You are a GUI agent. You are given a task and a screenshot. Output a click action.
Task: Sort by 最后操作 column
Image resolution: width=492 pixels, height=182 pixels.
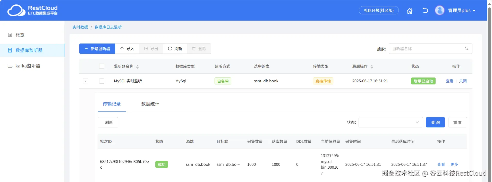click(x=372, y=67)
